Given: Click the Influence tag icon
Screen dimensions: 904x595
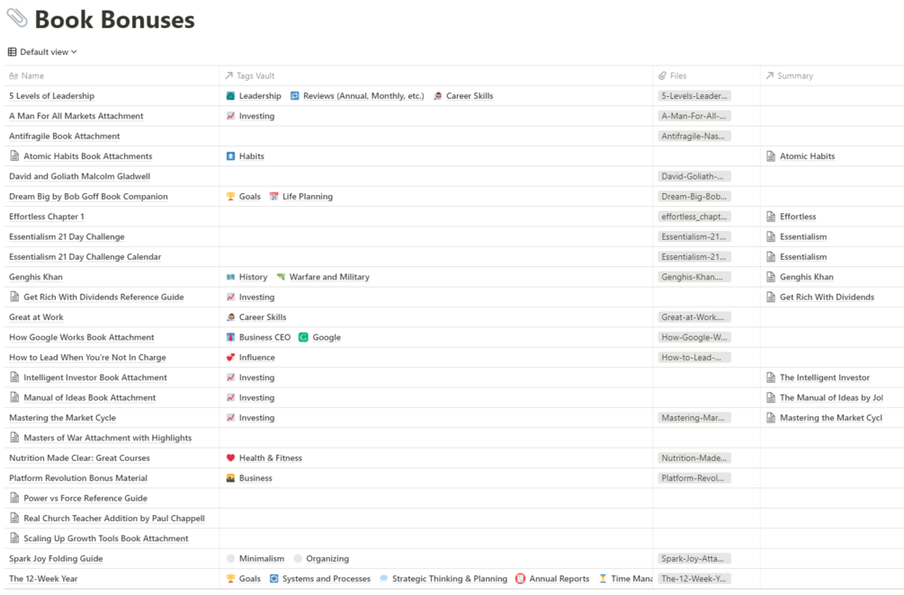Looking at the screenshot, I should coord(230,358).
